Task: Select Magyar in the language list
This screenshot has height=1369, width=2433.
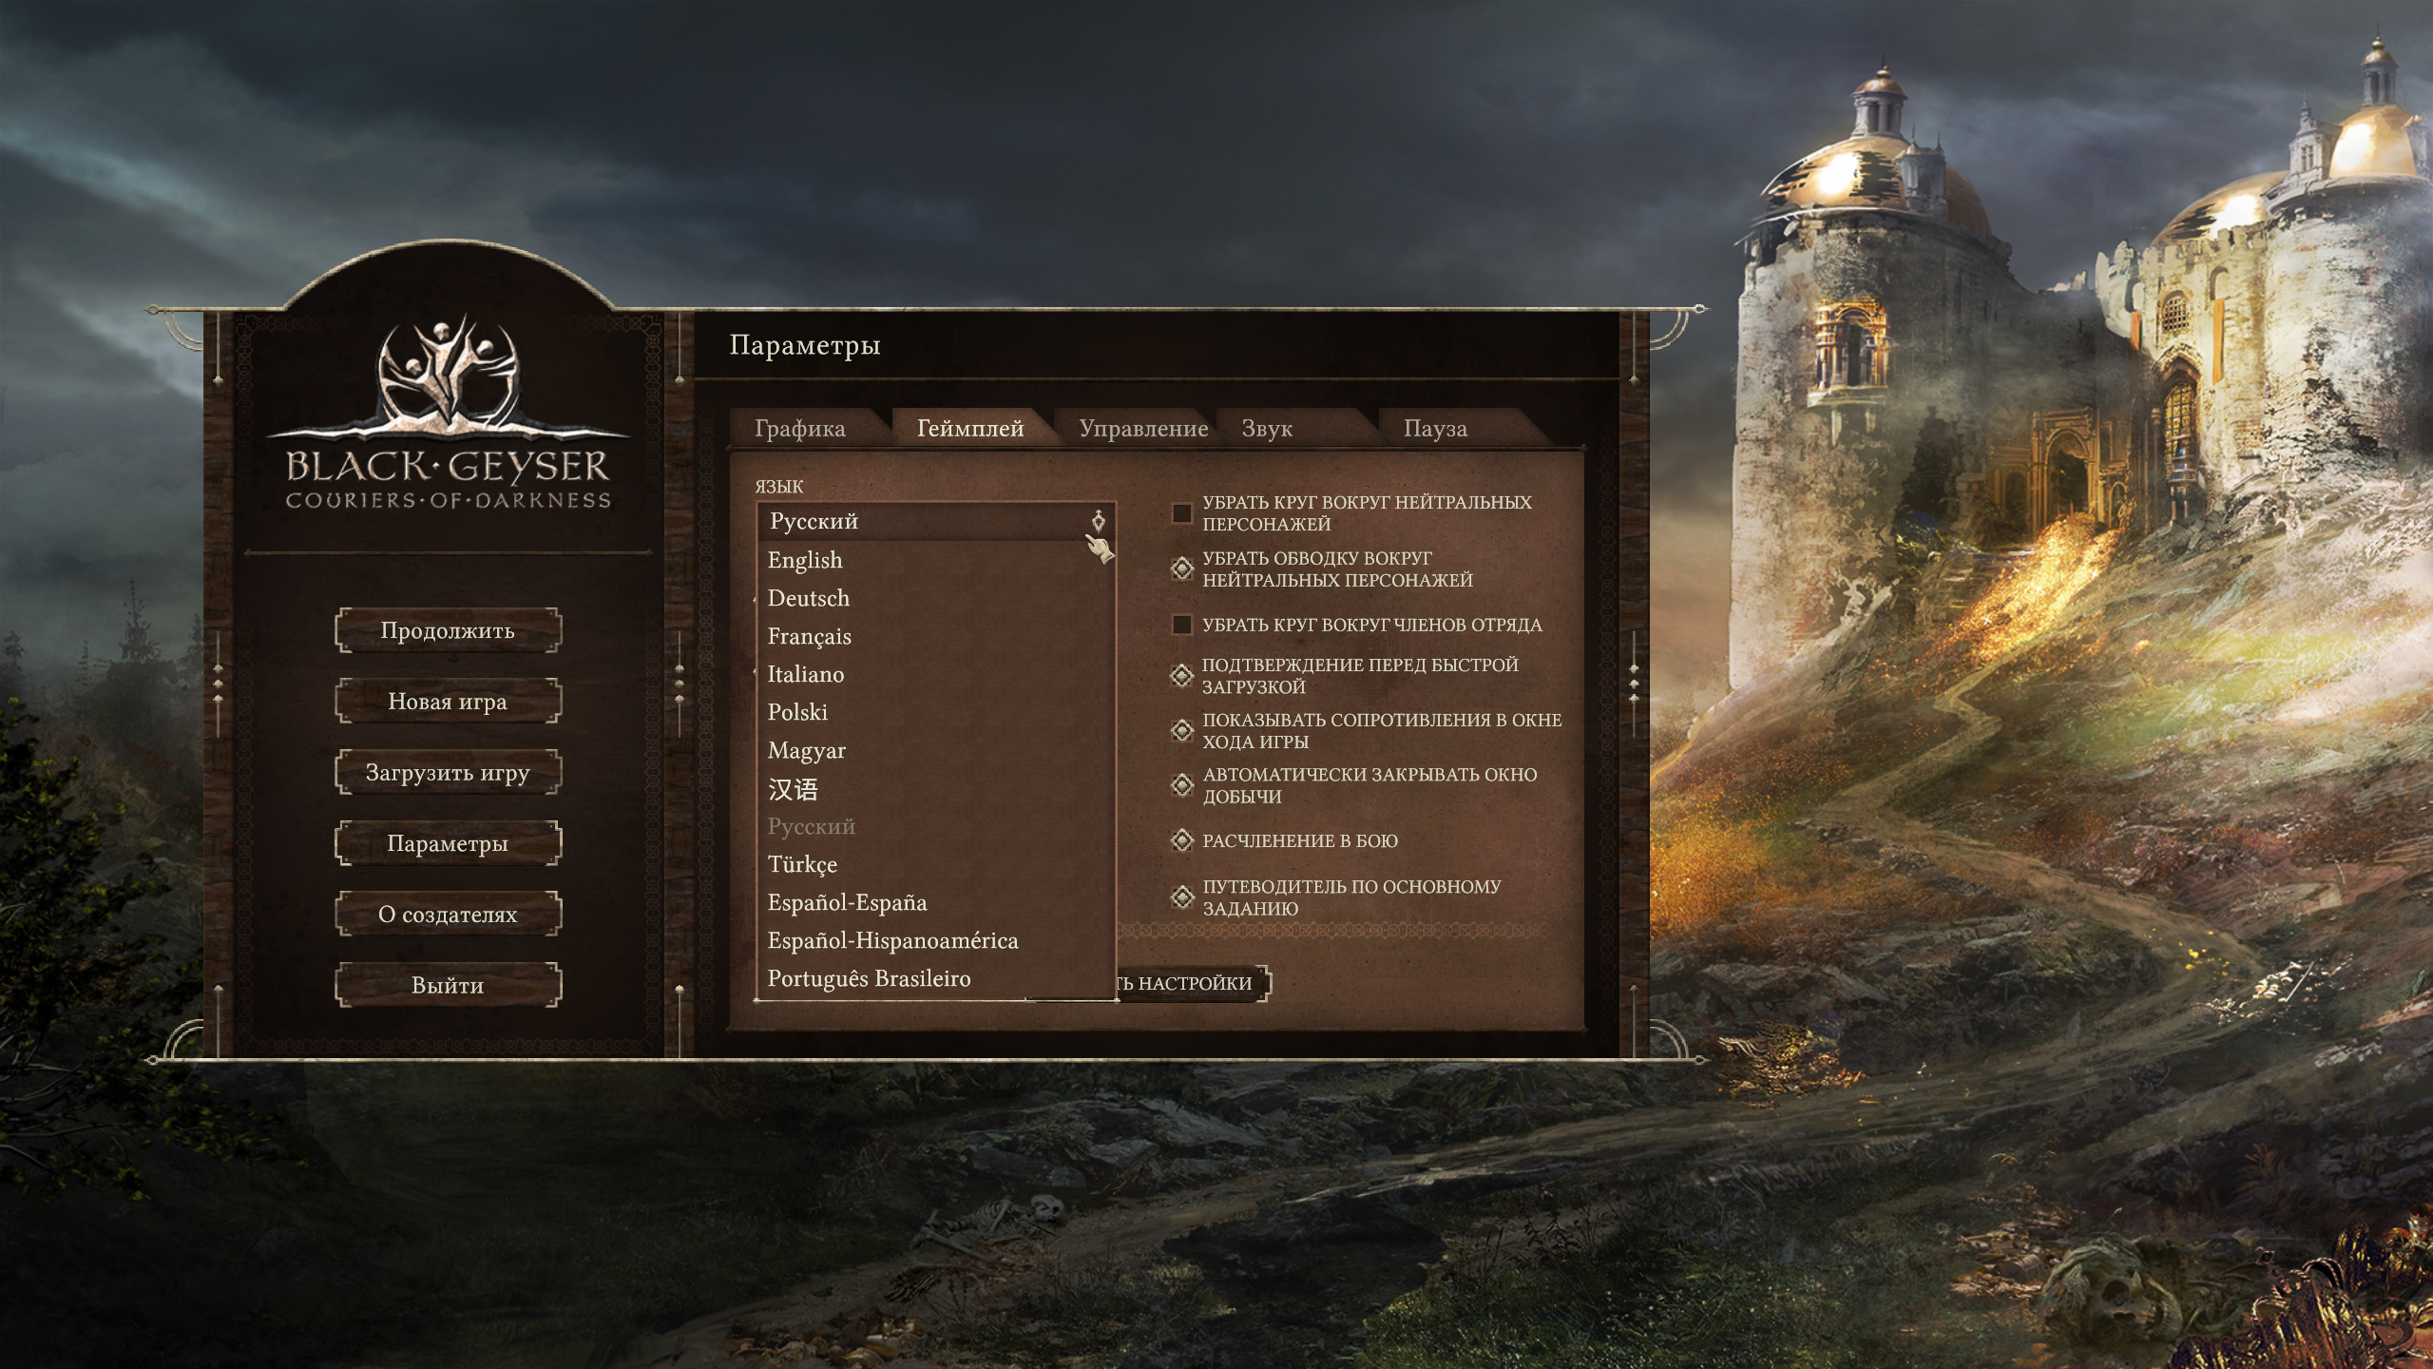Action: (935, 750)
